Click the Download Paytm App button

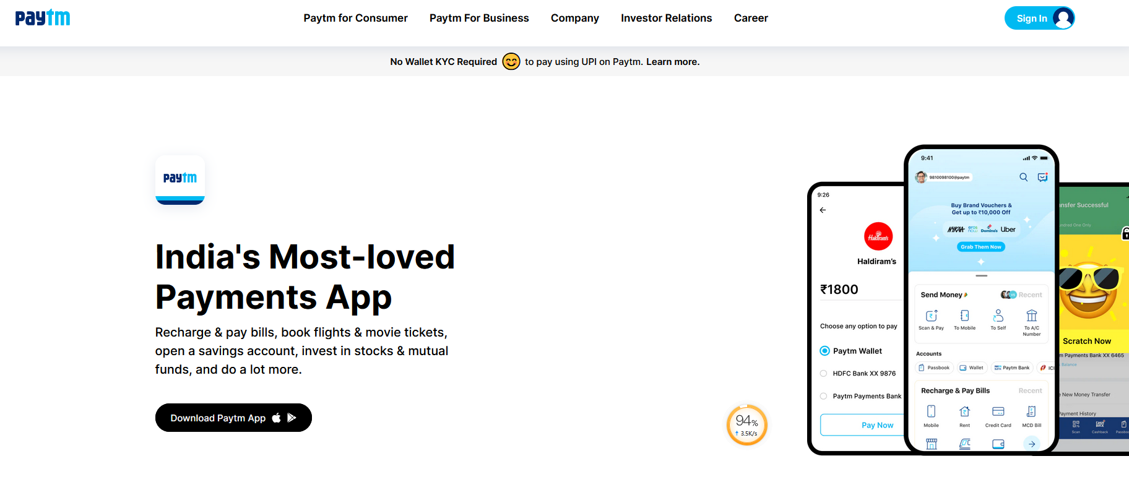coord(233,418)
